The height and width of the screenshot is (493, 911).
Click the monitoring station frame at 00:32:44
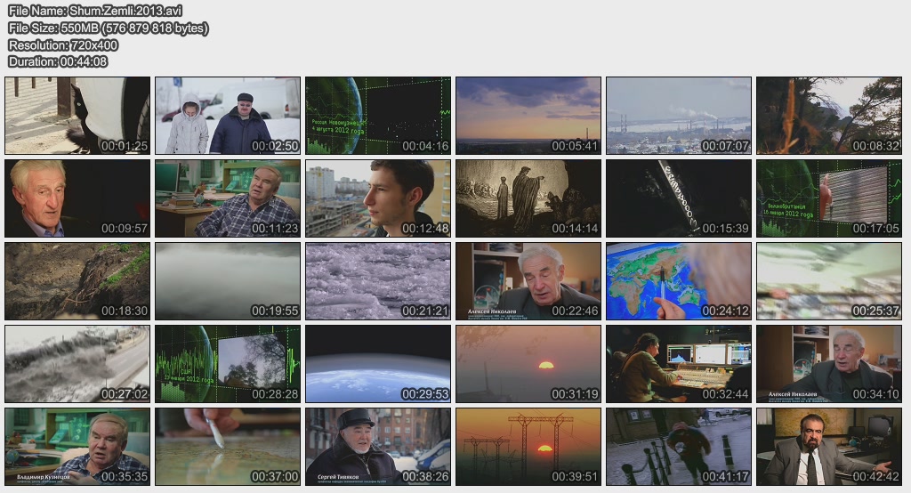point(679,364)
